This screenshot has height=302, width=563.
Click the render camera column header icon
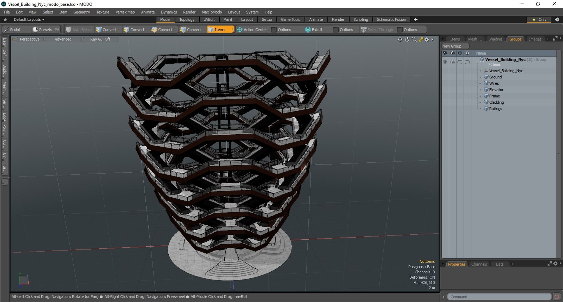click(x=452, y=53)
